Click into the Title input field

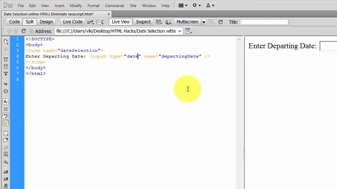click(x=264, y=22)
